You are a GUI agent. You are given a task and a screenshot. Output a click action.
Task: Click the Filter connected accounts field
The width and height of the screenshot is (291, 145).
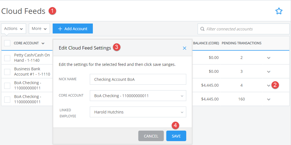pos(244,29)
